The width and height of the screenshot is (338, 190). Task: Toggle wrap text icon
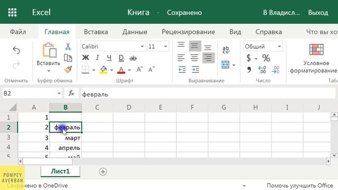click(226, 50)
